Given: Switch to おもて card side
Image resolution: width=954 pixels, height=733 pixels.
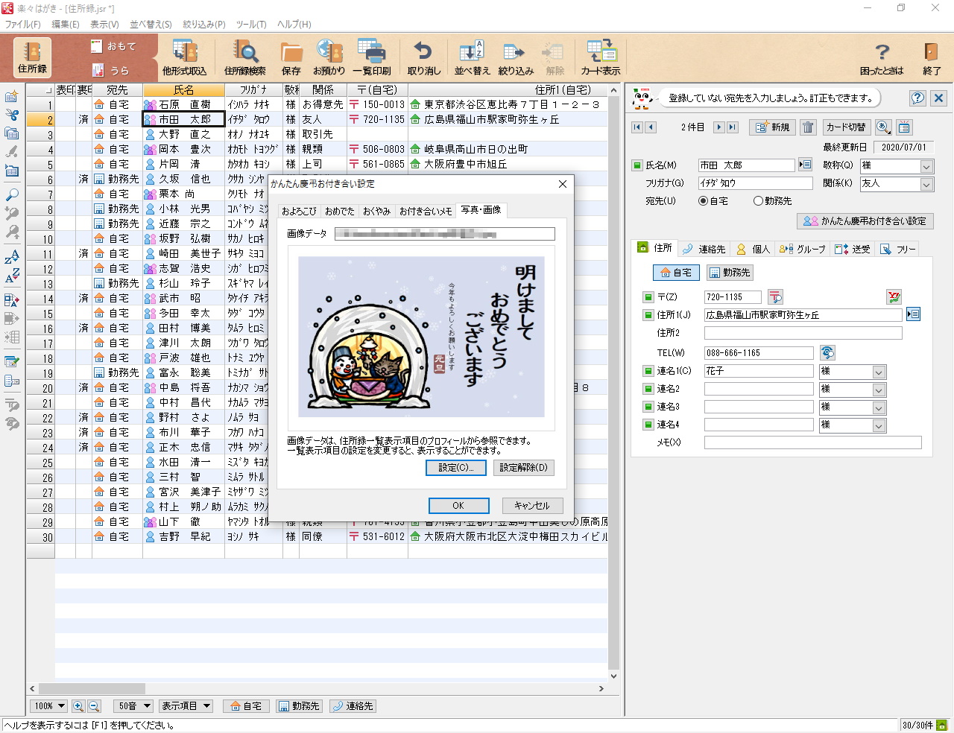Looking at the screenshot, I should [113, 46].
